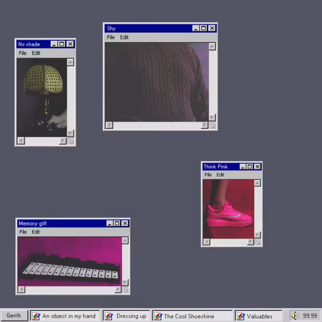Image resolution: width=322 pixels, height=322 pixels.
Task: Open 'An object in my hand' taskbar item
Action: 65,316
